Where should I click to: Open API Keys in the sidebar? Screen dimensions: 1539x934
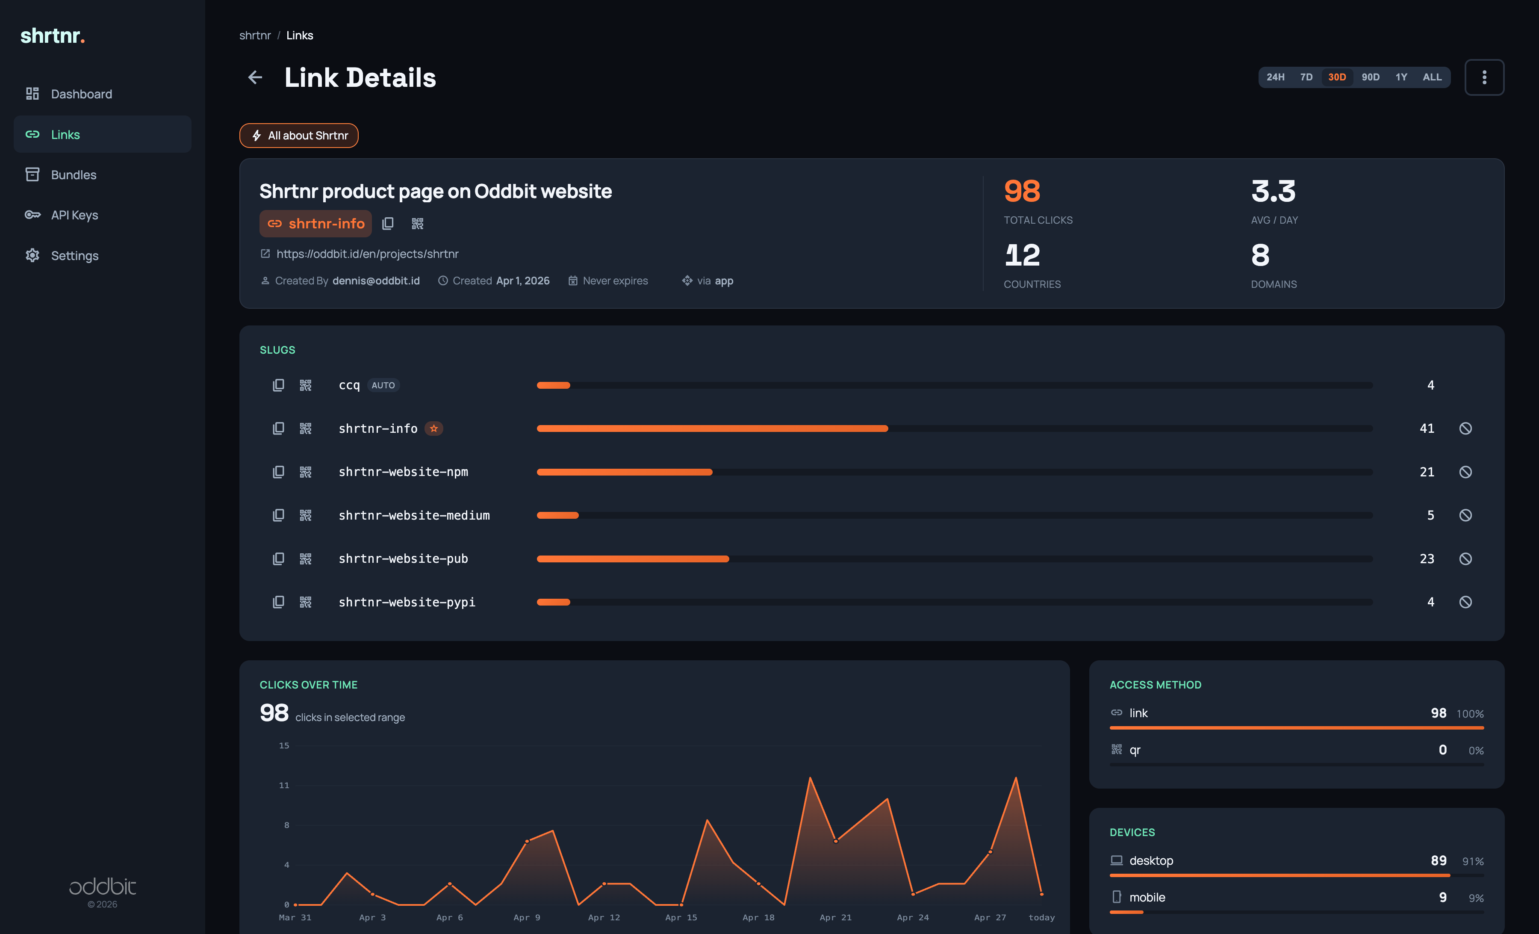click(103, 215)
